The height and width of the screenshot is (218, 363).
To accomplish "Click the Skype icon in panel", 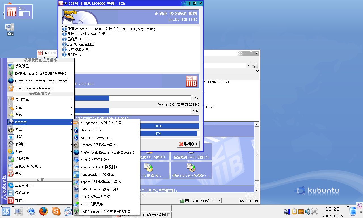I will click(x=56, y=211).
